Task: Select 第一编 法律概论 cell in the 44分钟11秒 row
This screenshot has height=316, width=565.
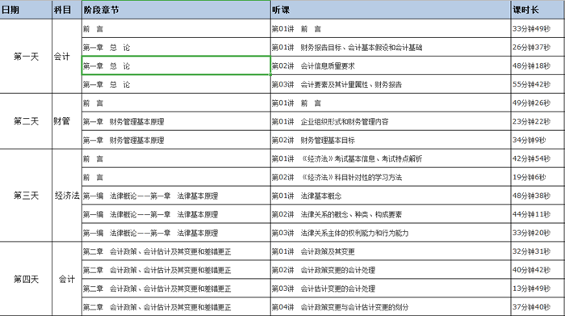Action: 176,214
